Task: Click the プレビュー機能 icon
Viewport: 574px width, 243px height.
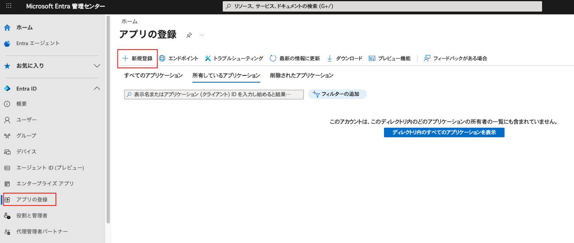Action: [372, 58]
